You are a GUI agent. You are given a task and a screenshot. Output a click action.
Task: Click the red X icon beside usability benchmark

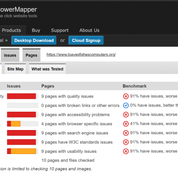[x=126, y=151]
